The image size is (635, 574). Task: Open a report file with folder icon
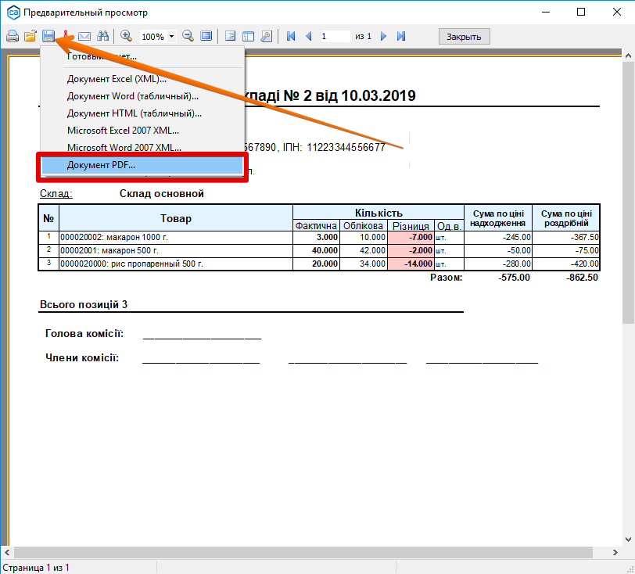(30, 37)
